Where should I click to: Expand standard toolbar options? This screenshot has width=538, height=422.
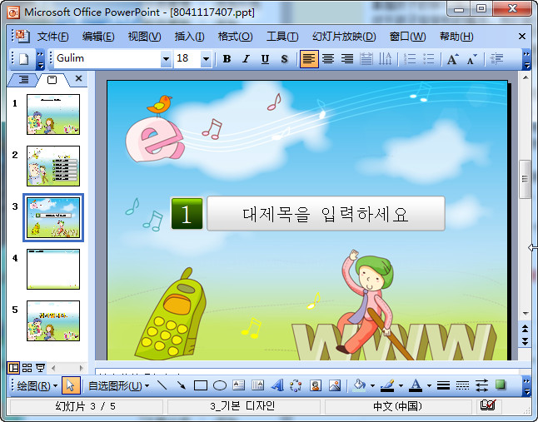pos(41,59)
